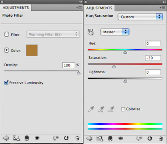
Task: Open Warming Filter (85) dropdown
Action: (53, 34)
